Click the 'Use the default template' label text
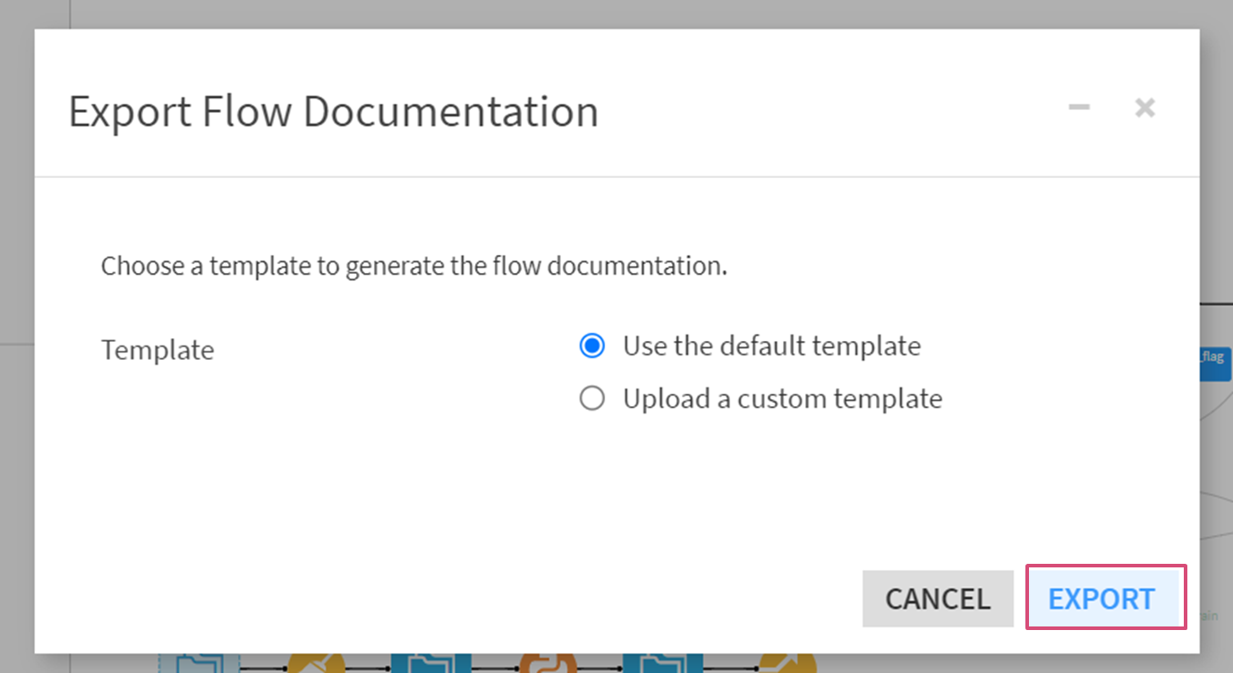Screen dimensions: 1233x673 coord(771,345)
